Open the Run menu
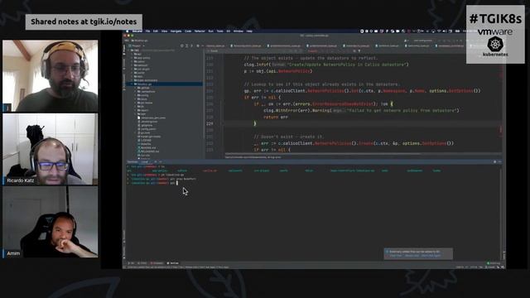The width and height of the screenshot is (530, 298). click(211, 31)
